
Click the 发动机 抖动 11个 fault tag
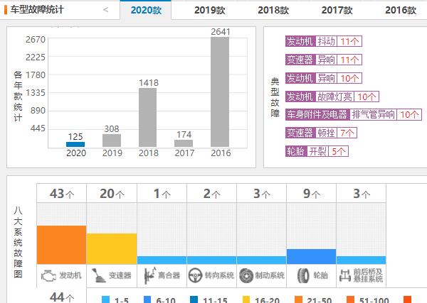pyautogui.click(x=323, y=41)
